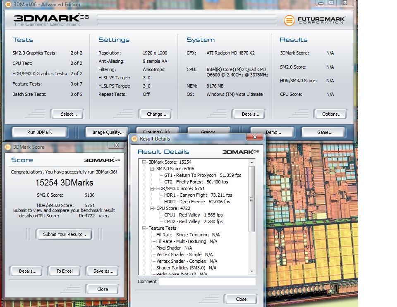Launch the Game... button

point(323,132)
